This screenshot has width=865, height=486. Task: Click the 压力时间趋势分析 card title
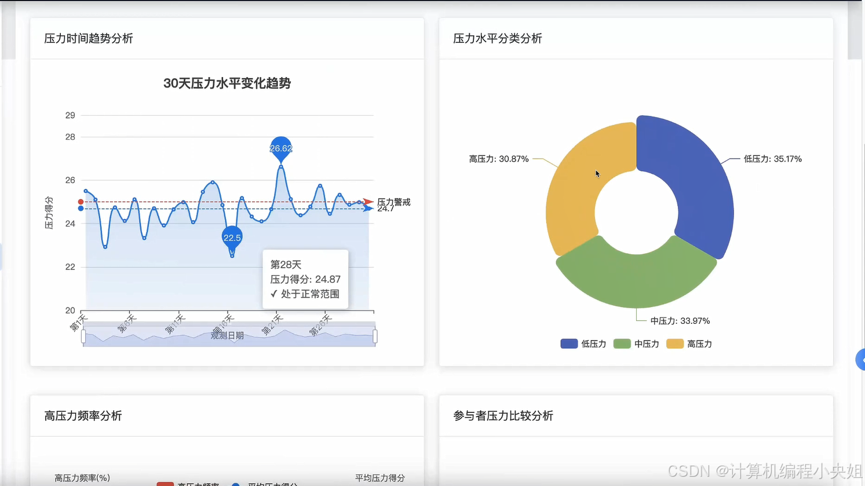(89, 38)
